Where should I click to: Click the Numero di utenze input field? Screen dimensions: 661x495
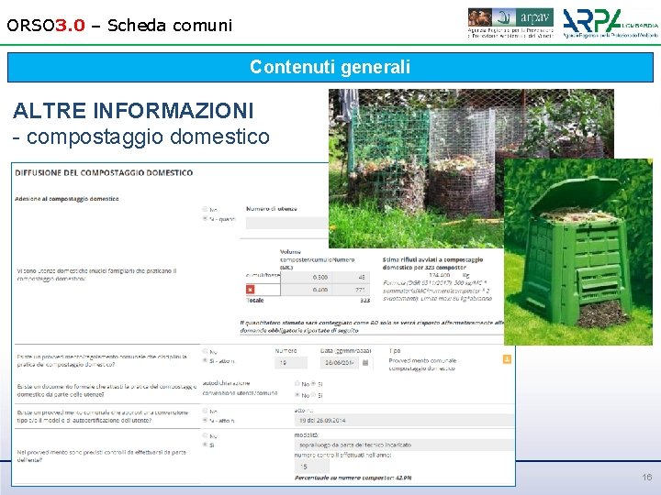[287, 223]
